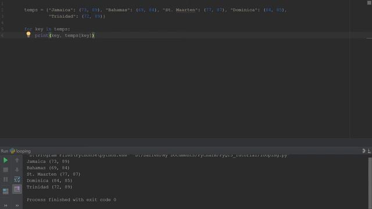
Task: Click the inspection status square in editor corner
Action: 369,2
